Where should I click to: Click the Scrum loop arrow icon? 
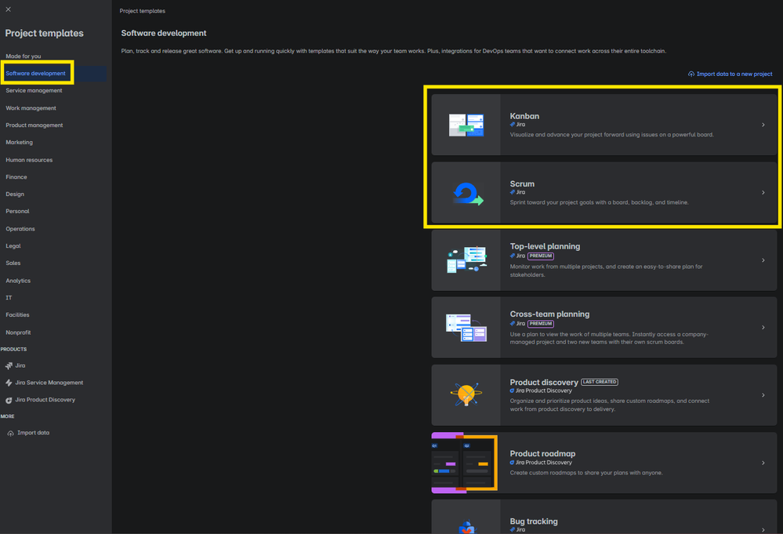(468, 194)
